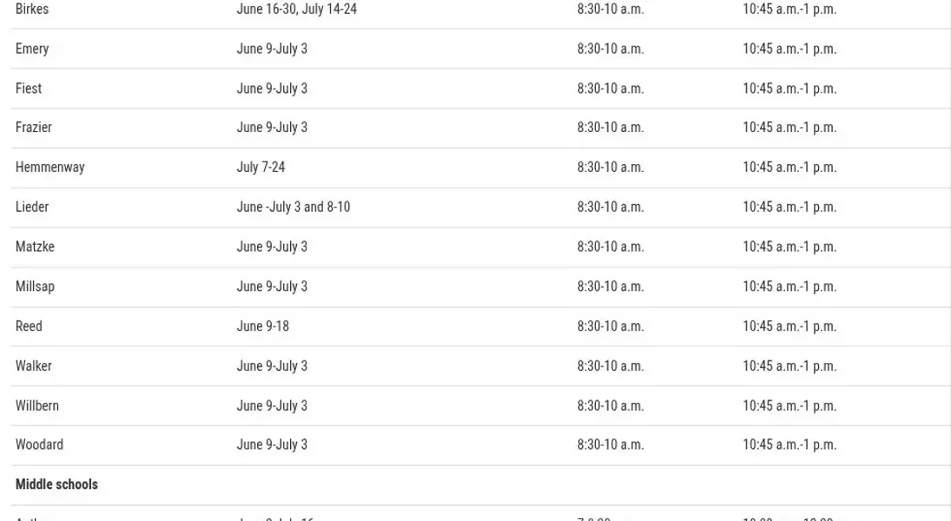This screenshot has height=521, width=951.
Task: Select the Birkes school name cell
Action: tap(32, 9)
